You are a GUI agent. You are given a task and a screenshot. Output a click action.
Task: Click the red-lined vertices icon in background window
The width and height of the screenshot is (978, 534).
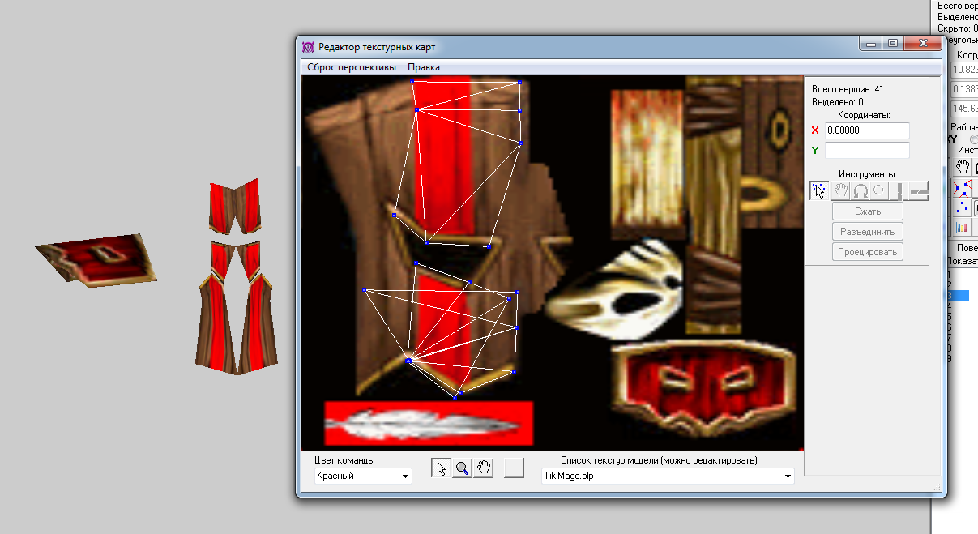962,188
